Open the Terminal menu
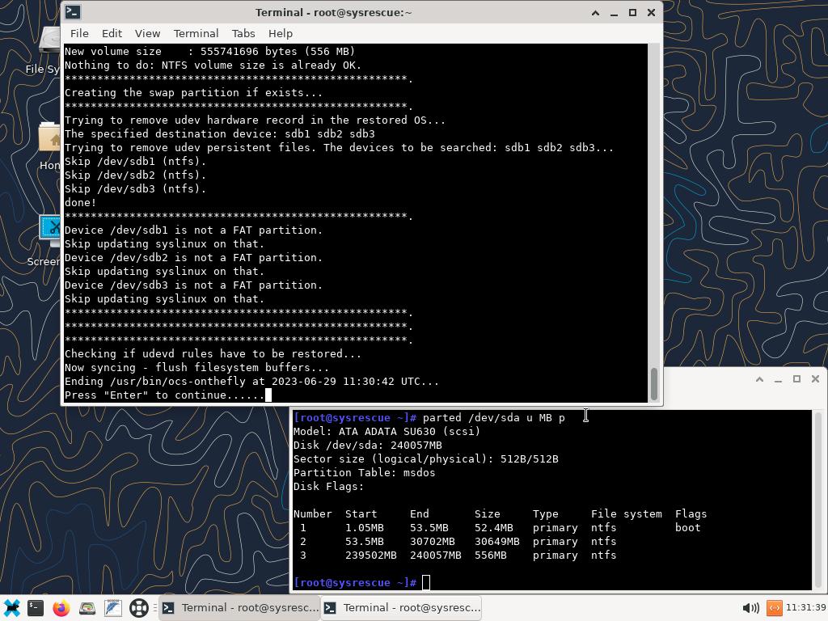828x621 pixels. pyautogui.click(x=196, y=33)
